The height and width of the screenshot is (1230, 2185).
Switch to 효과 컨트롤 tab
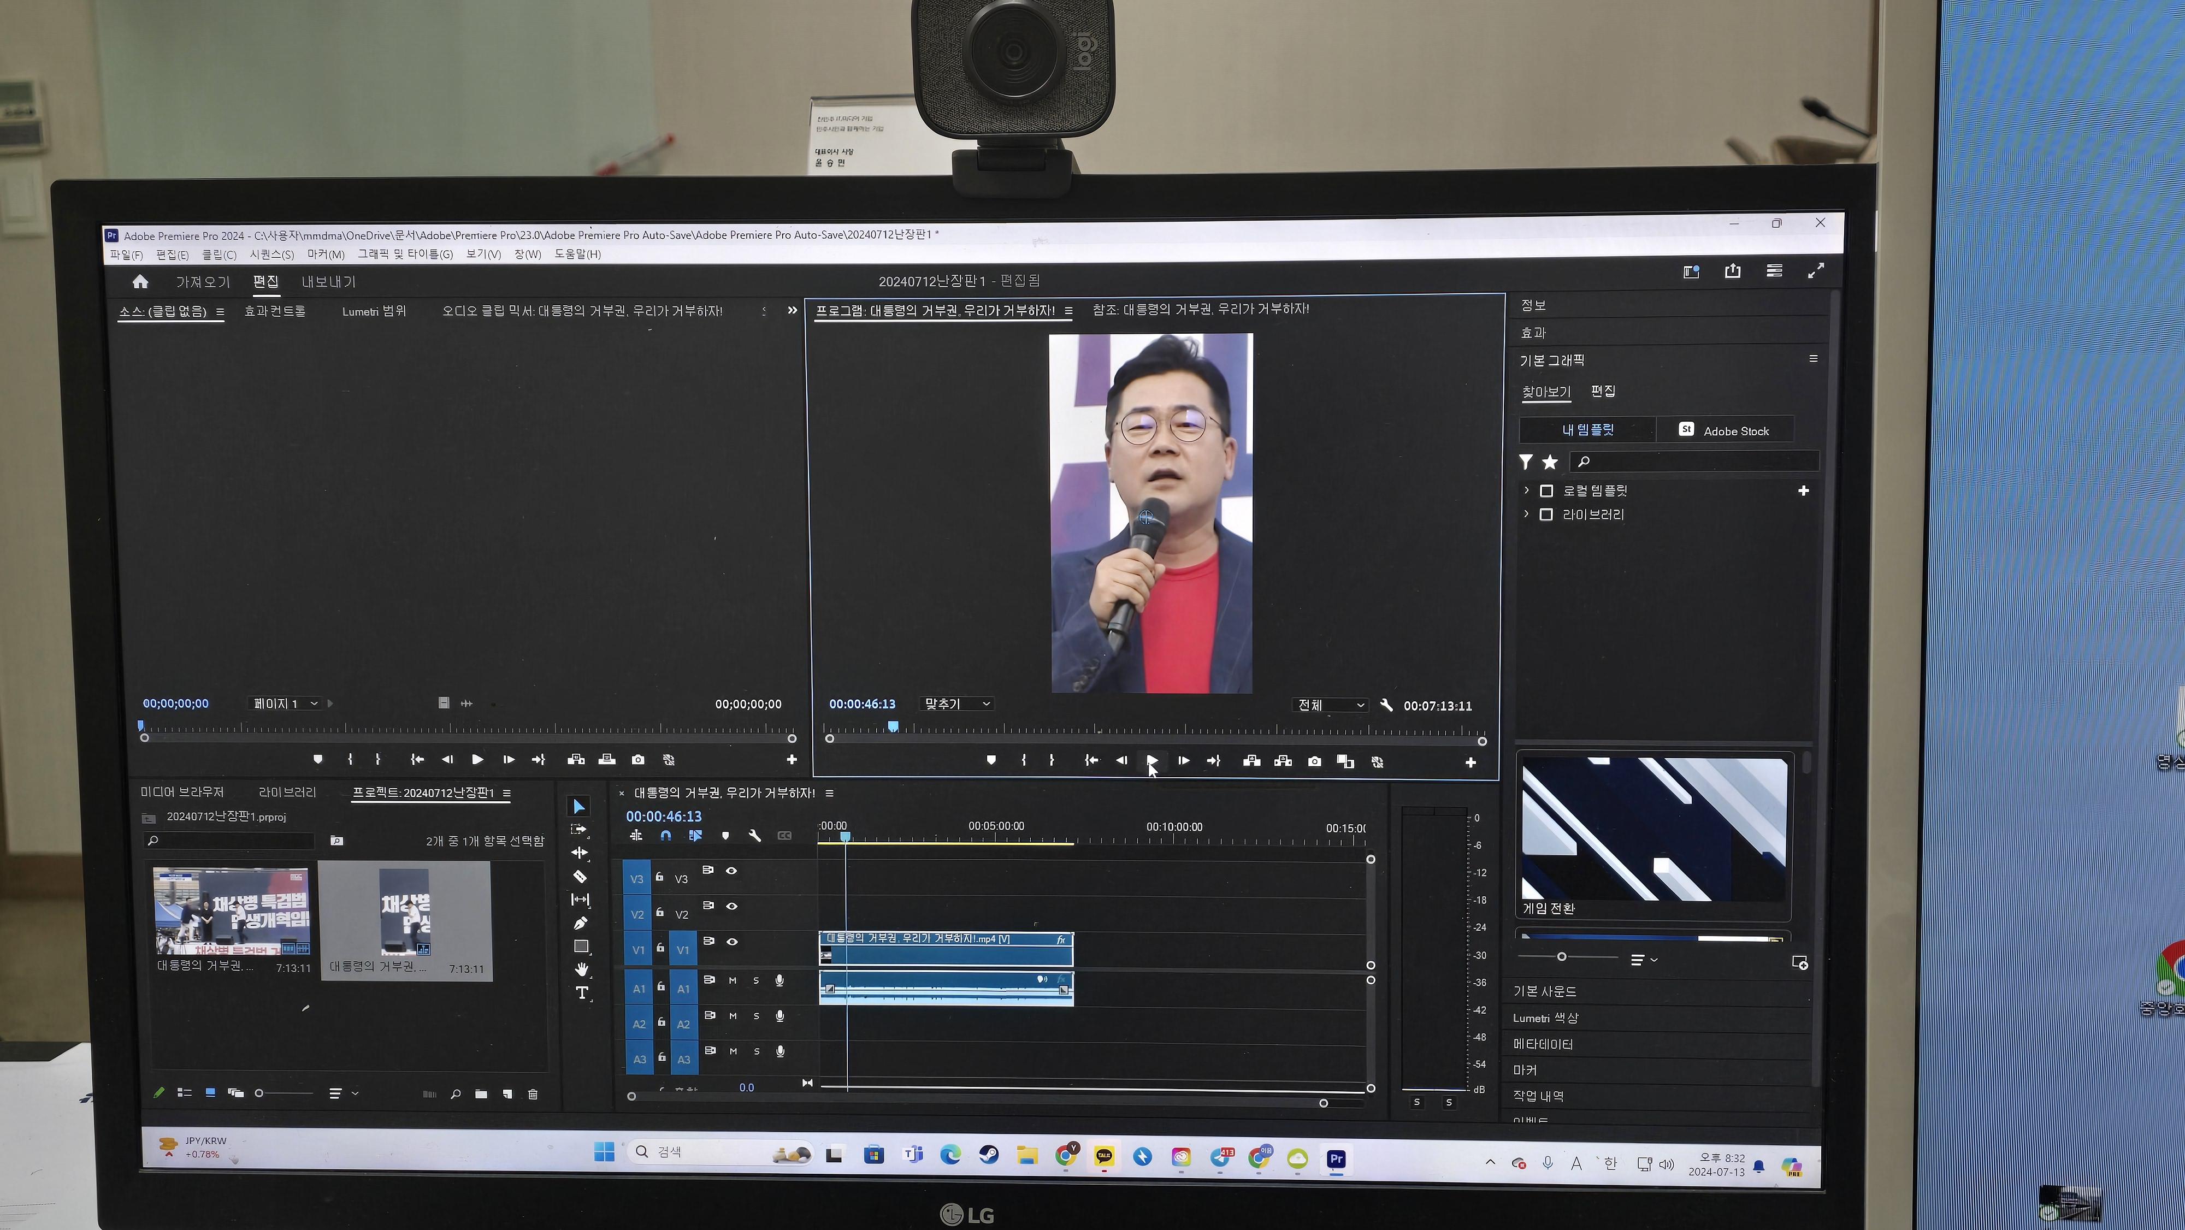pyautogui.click(x=275, y=311)
